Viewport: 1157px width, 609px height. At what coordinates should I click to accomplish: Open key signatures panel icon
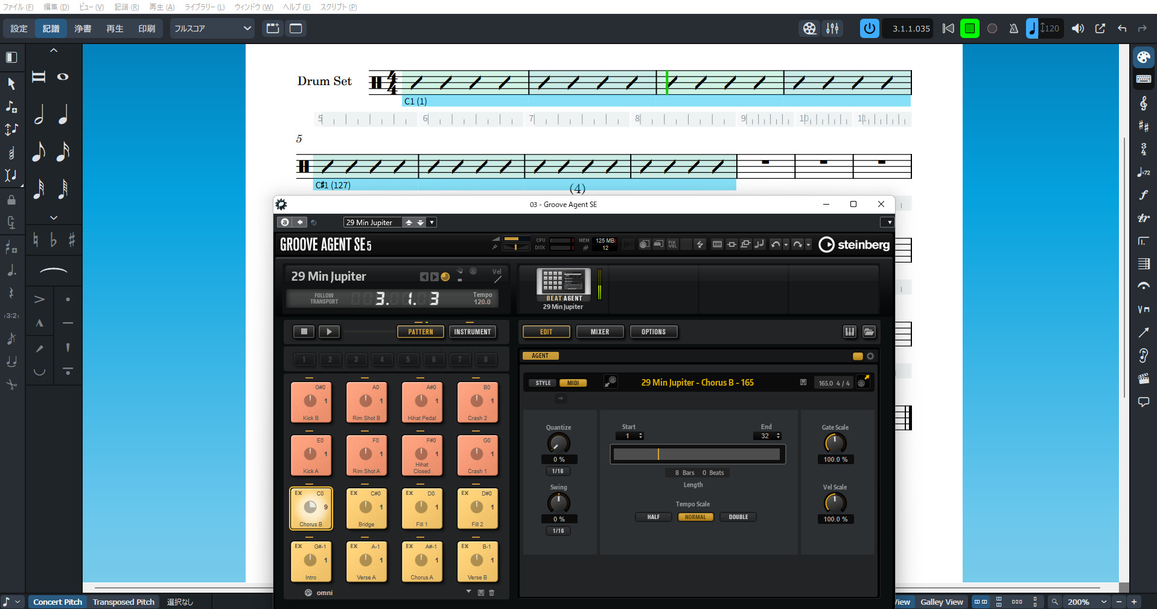point(1144,126)
